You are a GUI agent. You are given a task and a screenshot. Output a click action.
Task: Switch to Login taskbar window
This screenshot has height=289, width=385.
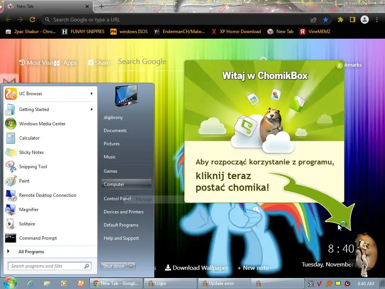[170, 283]
